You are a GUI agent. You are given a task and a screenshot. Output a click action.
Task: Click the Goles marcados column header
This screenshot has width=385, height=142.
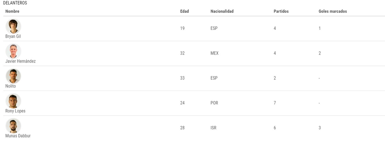(333, 12)
